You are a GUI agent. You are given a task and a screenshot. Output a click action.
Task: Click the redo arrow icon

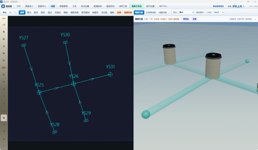click(15, 12)
